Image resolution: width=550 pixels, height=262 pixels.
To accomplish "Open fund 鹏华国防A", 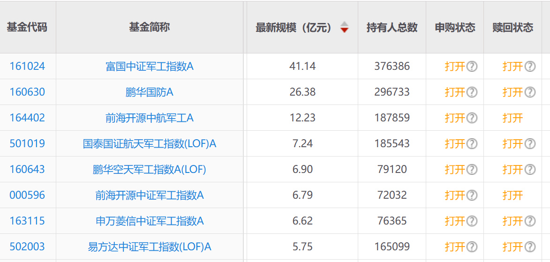I will (150, 92).
